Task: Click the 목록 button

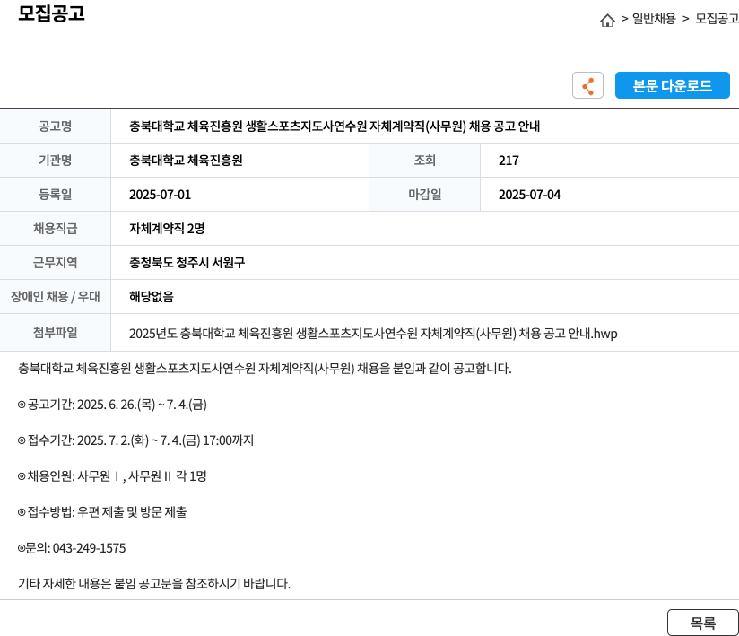Action: coord(703,623)
